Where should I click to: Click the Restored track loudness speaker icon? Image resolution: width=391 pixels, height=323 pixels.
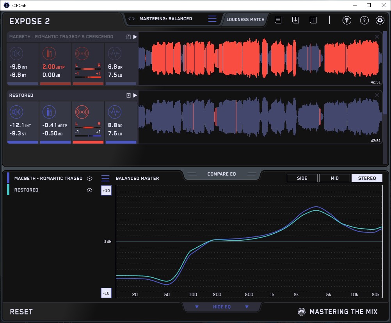tap(16, 112)
